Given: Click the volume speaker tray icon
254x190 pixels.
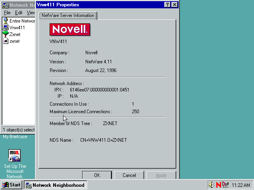Looking at the screenshot, I should (212, 185).
